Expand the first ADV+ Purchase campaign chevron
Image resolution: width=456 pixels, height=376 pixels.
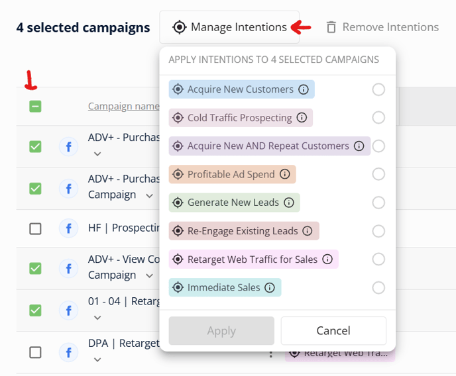pyautogui.click(x=97, y=154)
